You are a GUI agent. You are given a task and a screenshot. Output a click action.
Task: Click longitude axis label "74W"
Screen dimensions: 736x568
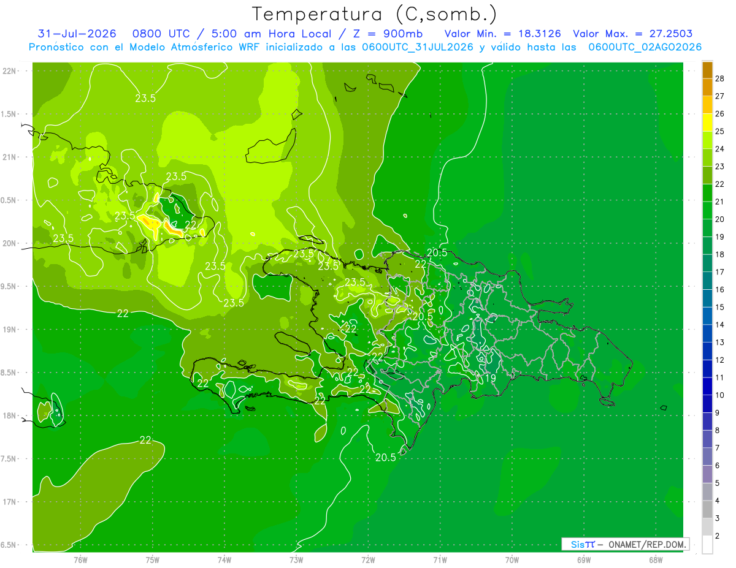click(x=224, y=559)
